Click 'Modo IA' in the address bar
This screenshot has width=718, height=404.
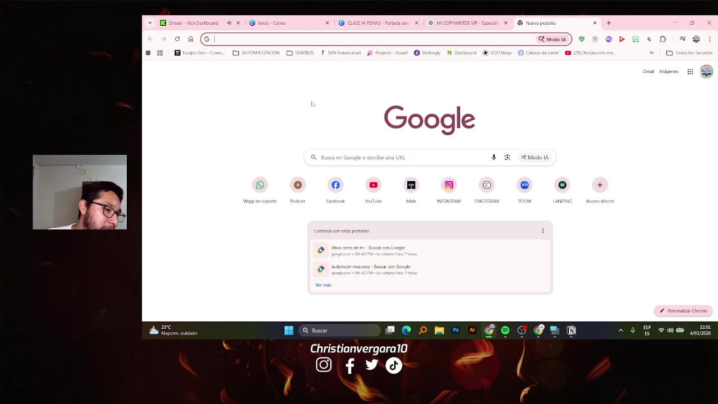coord(553,39)
